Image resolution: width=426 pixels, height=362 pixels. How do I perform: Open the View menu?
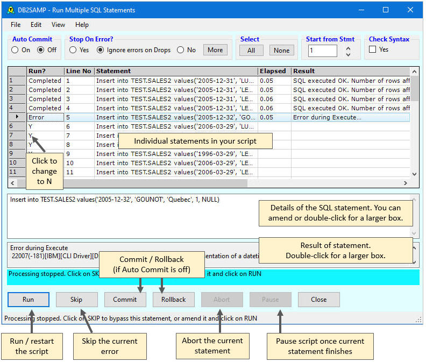[58, 25]
